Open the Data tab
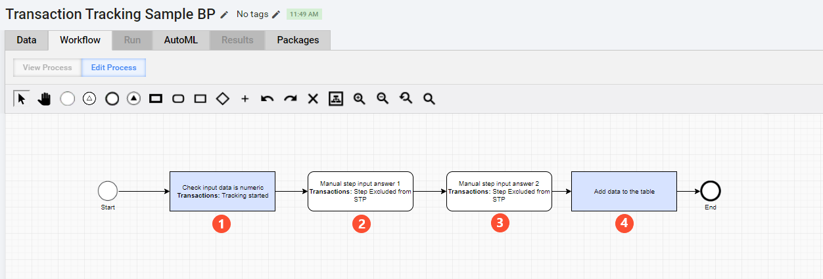This screenshot has width=823, height=279. coord(26,40)
